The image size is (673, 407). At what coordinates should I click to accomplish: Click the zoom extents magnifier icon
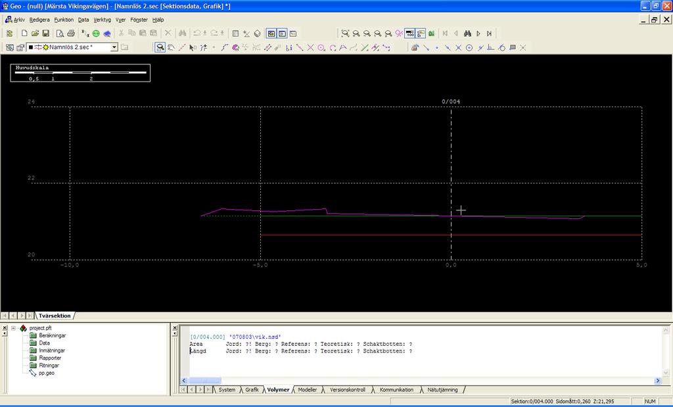[x=345, y=34]
